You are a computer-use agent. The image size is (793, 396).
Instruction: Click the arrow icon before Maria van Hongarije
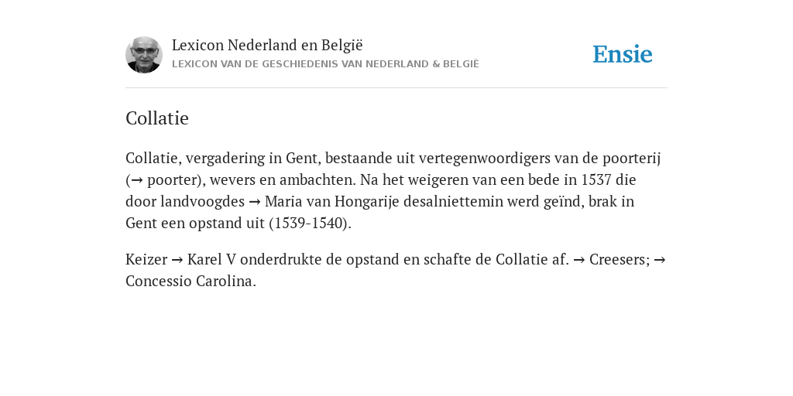255,202
